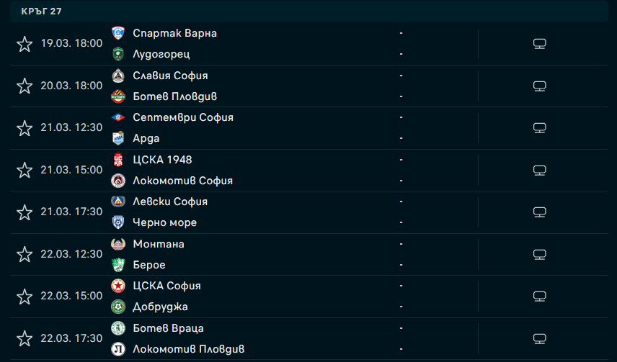Open TV icon for Спартак Варна match

click(x=539, y=44)
